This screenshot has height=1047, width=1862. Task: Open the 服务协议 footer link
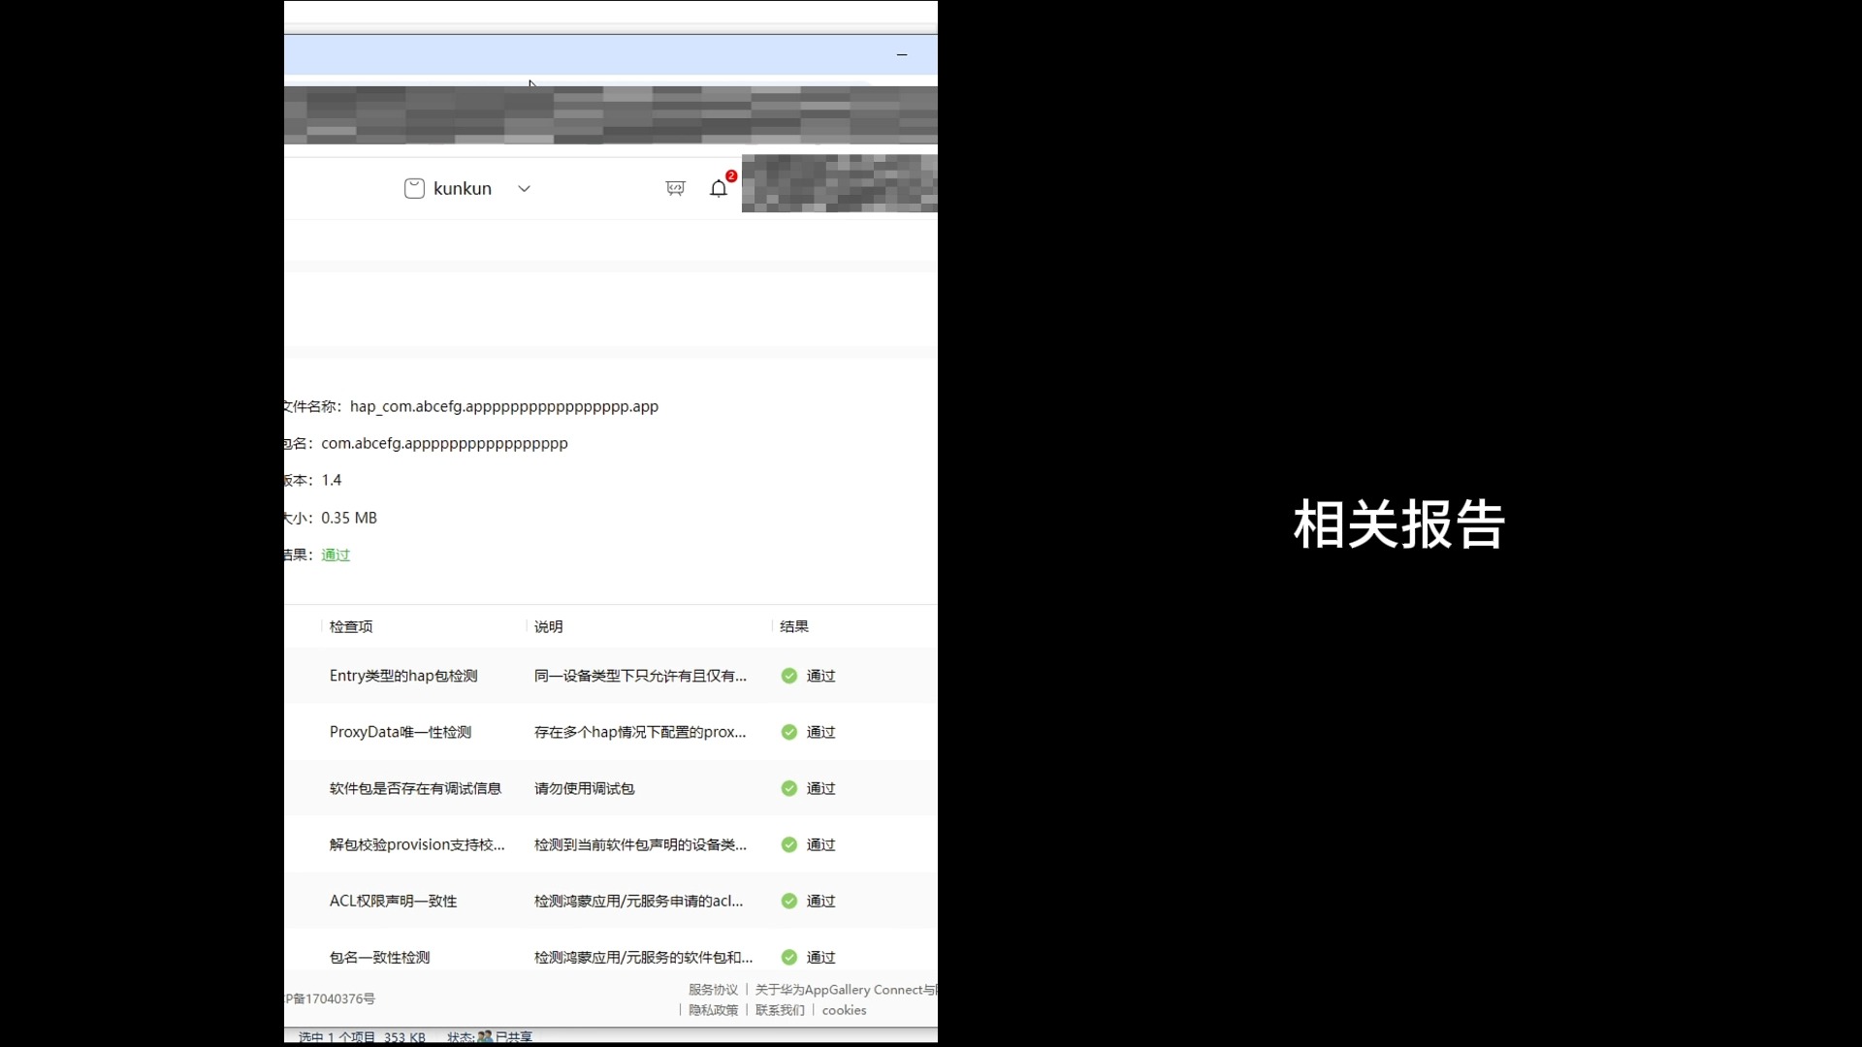pos(713,990)
